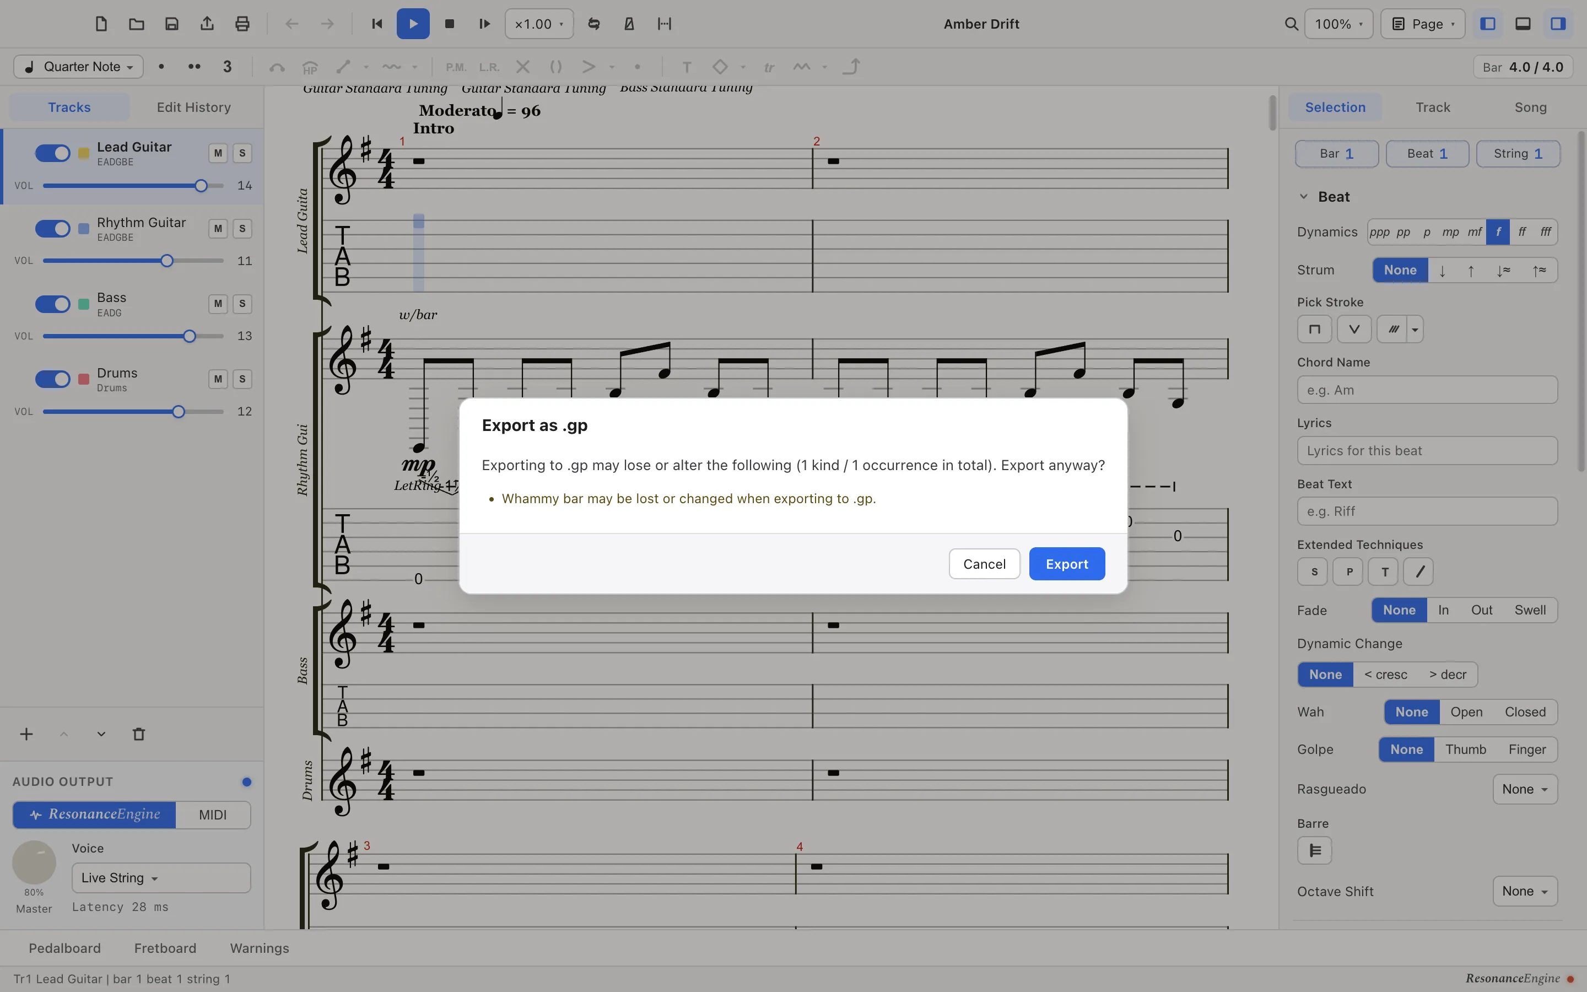1587x992 pixels.
Task: Open the 100% zoom dropdown
Action: [1338, 24]
